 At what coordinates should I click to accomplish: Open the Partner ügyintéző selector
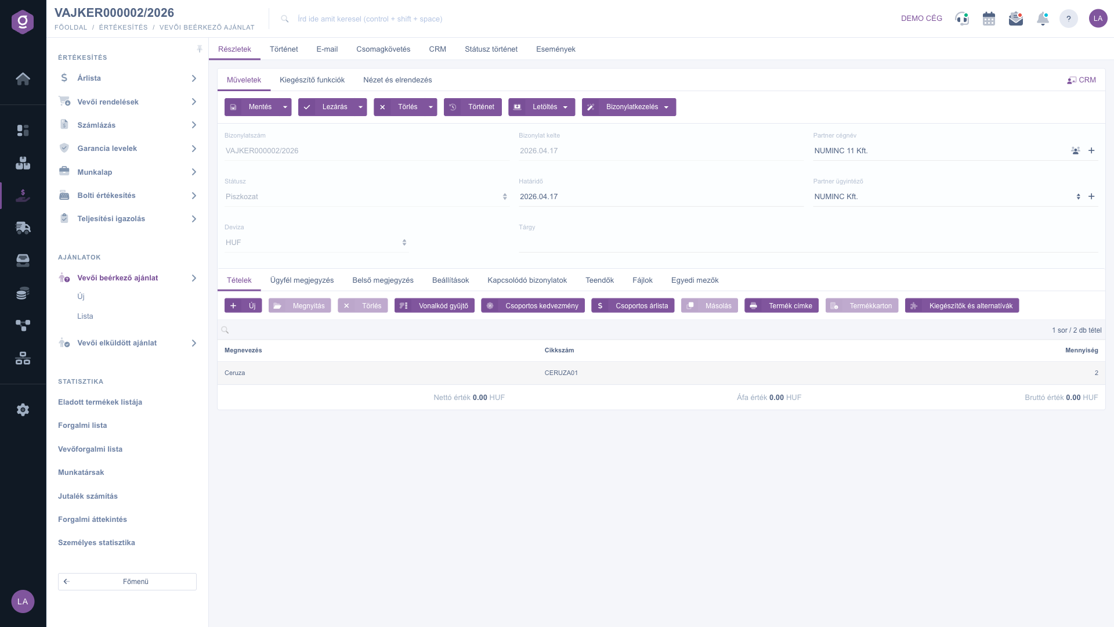tap(947, 196)
